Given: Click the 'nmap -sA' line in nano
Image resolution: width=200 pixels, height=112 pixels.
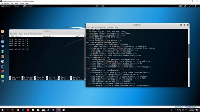Looking at the screenshot, I should click(19, 49).
